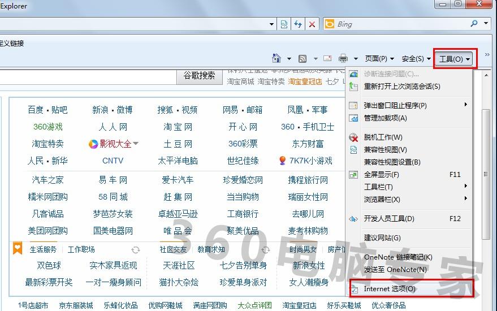Image resolution: width=497 pixels, height=311 pixels.
Task: Select 管理加载项(A) menu item
Action: [x=409, y=118]
